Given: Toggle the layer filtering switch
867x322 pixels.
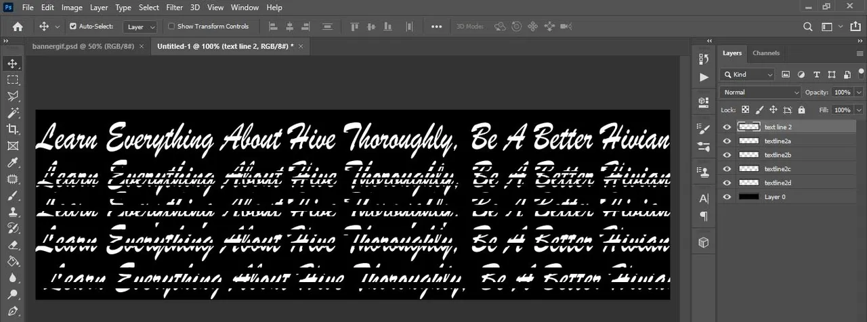Looking at the screenshot, I should click(860, 74).
